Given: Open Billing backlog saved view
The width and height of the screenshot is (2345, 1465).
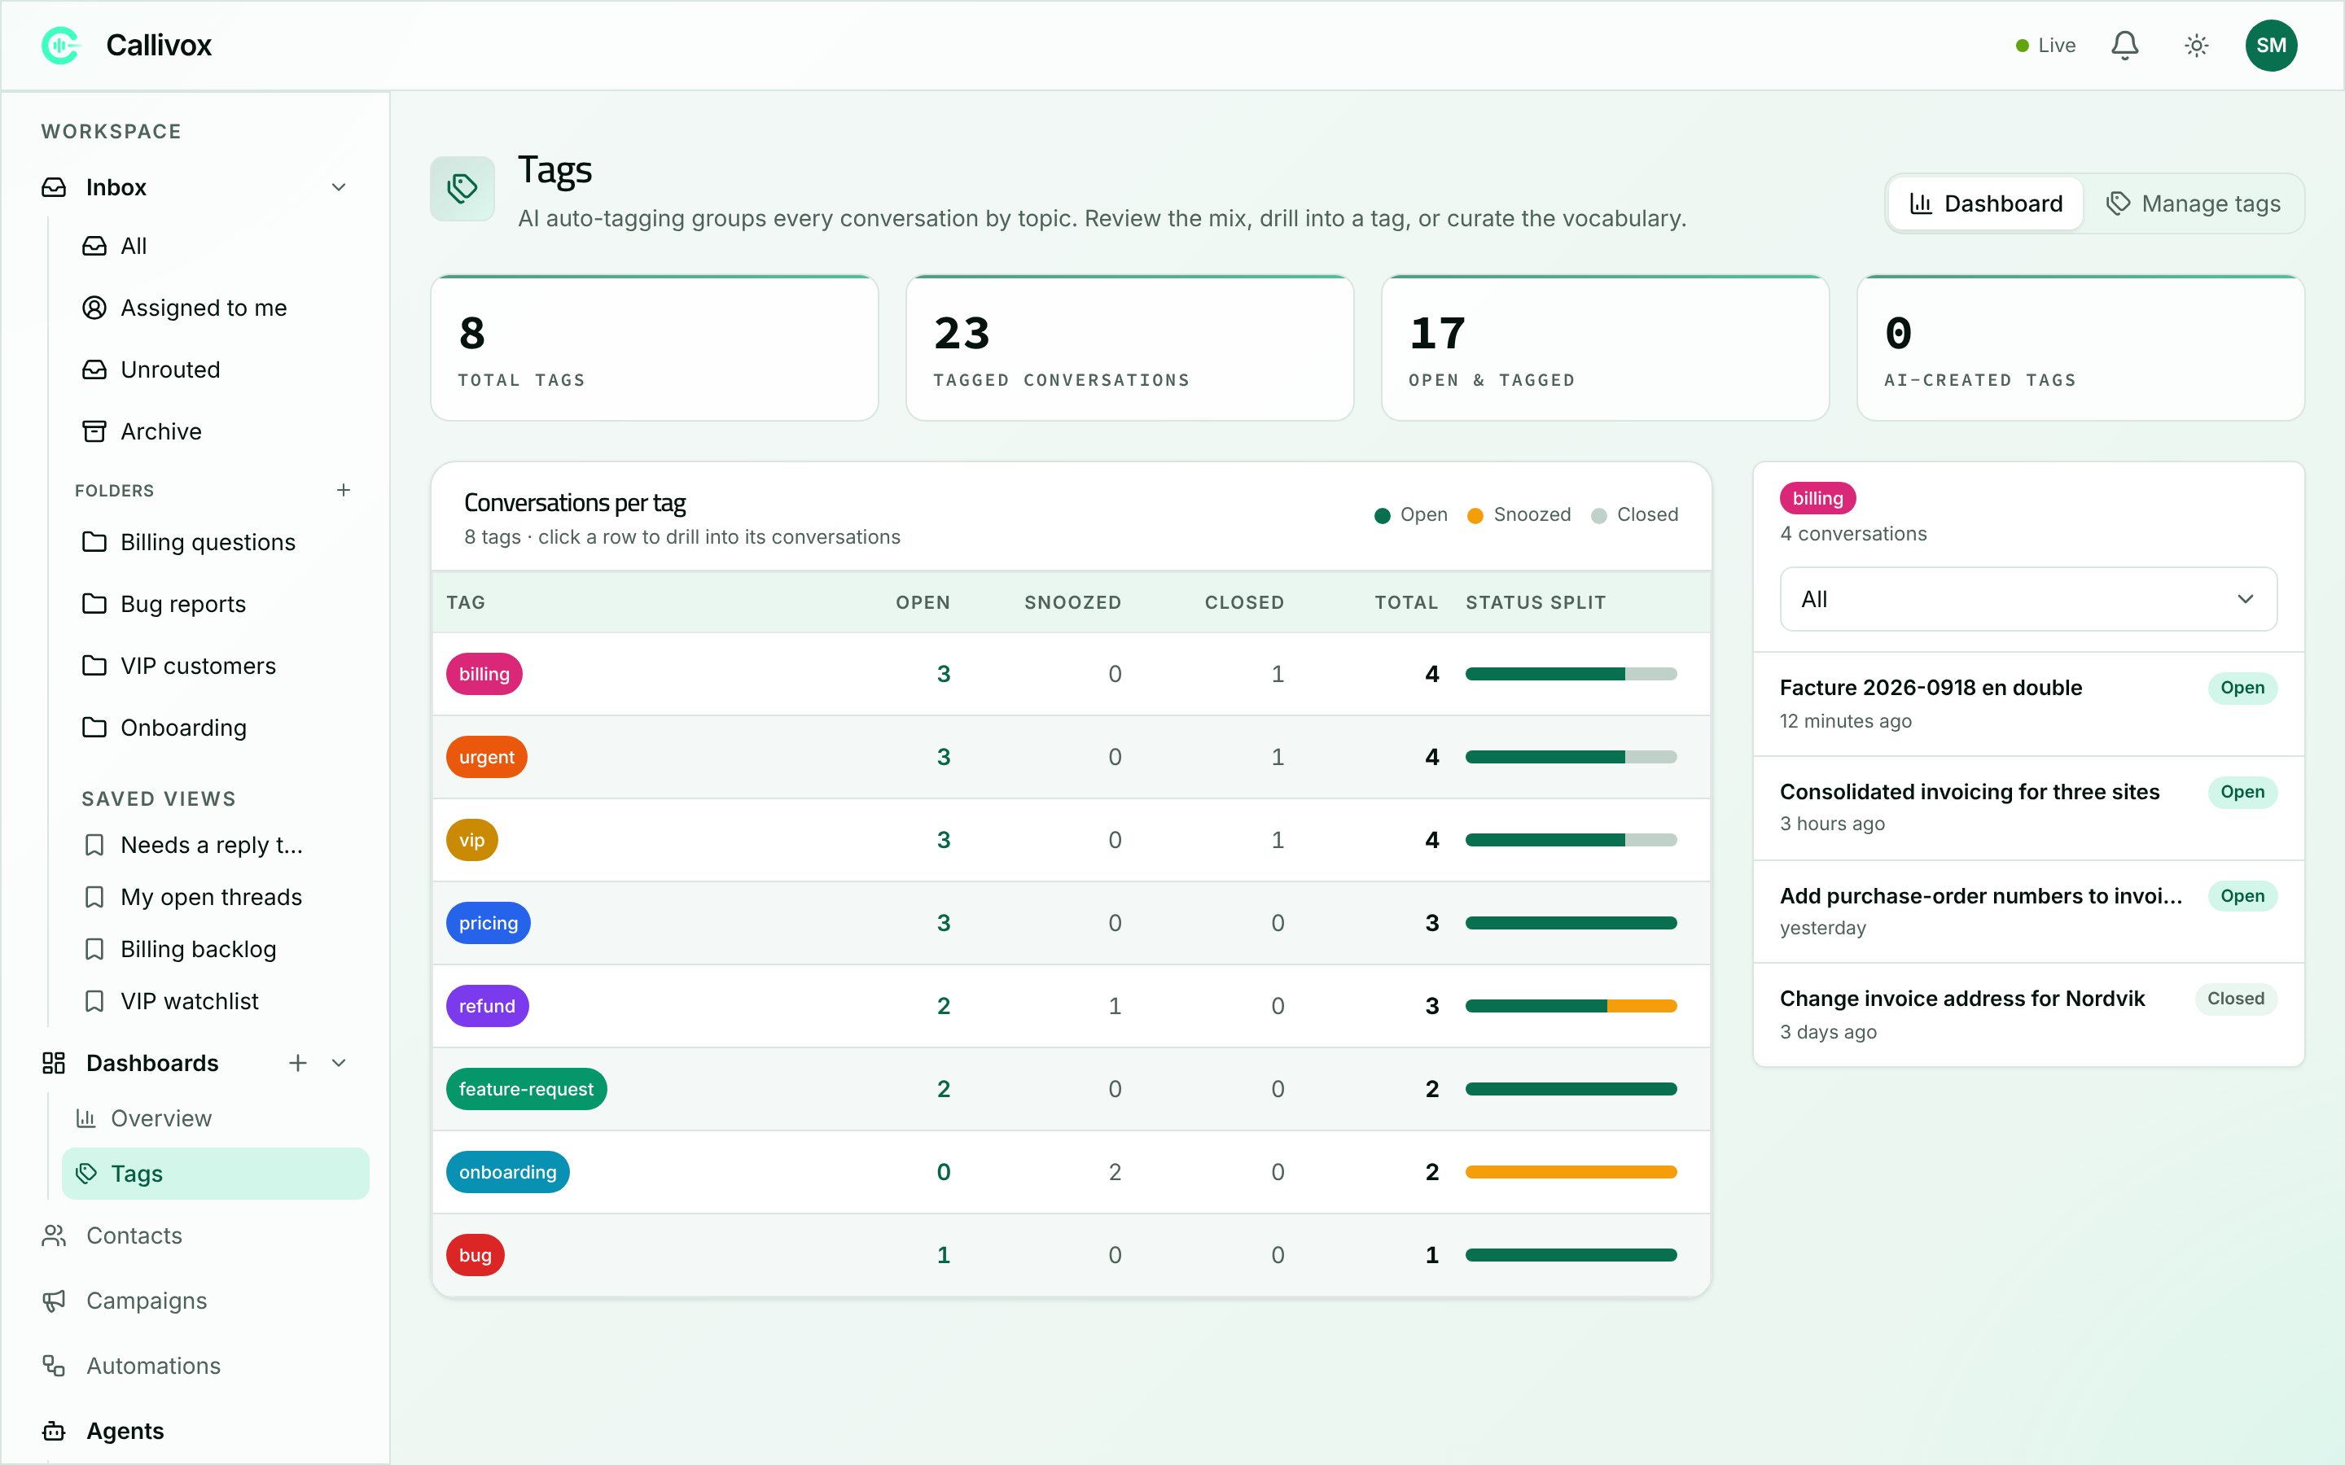Looking at the screenshot, I should (x=215, y=950).
